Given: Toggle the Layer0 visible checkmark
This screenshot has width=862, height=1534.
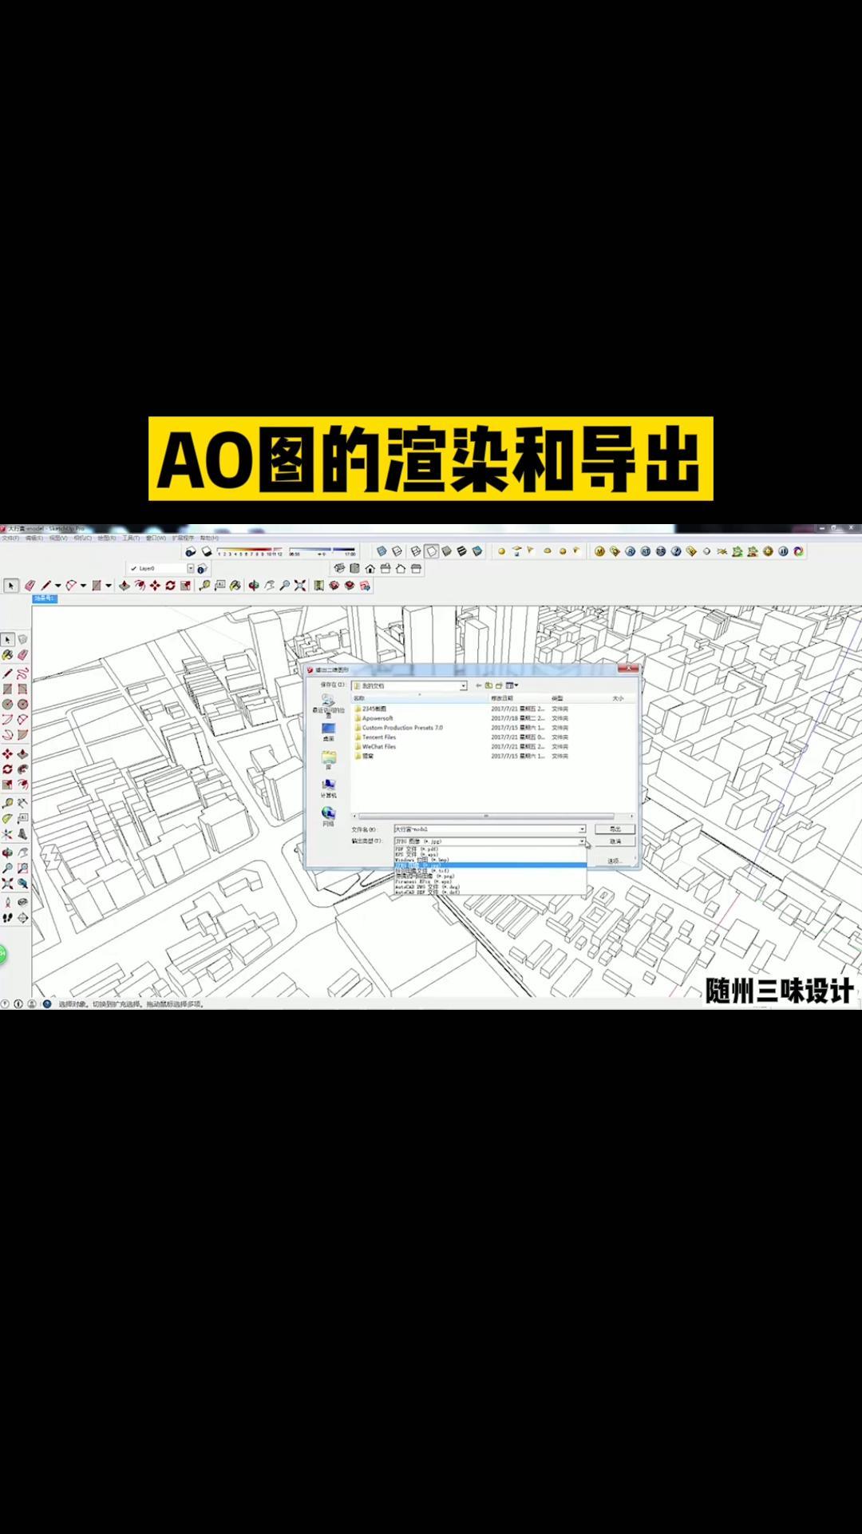Looking at the screenshot, I should [x=133, y=569].
